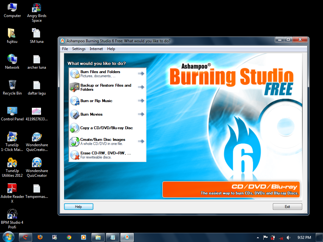The height and width of the screenshot is (242, 323).
Task: Click the Chrome taskbar icon
Action: point(69,237)
